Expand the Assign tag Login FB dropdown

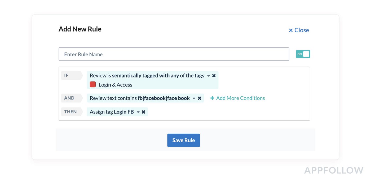click(x=138, y=112)
